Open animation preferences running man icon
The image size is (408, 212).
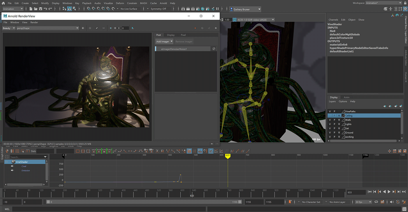404,202
